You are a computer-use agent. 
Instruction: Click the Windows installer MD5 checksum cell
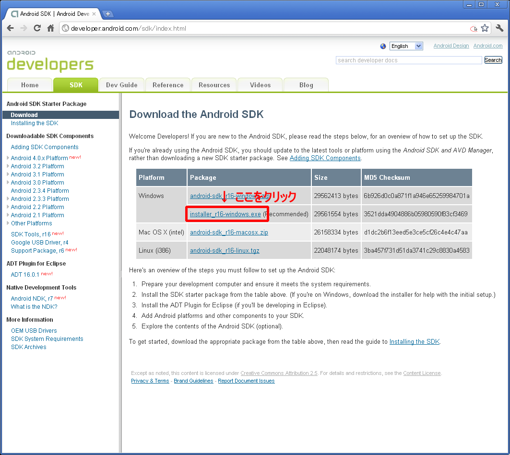coord(416,214)
